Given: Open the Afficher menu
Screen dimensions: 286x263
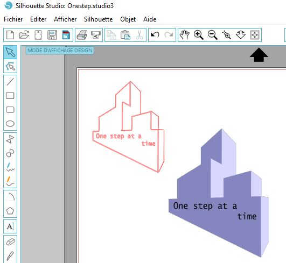Looking at the screenshot, I should [x=65, y=19].
